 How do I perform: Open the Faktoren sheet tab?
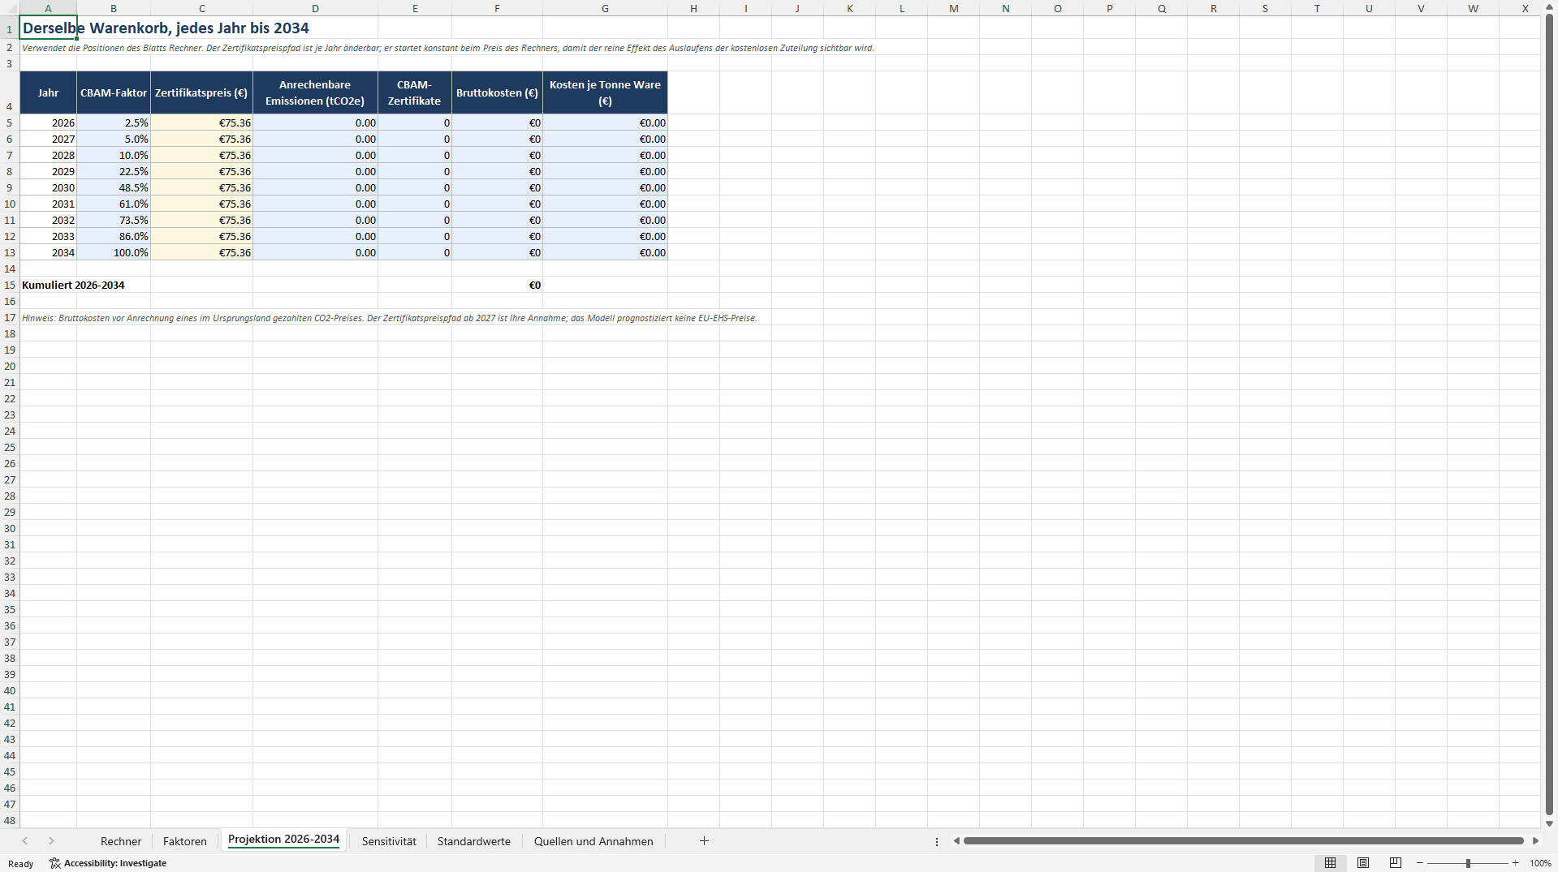[185, 841]
